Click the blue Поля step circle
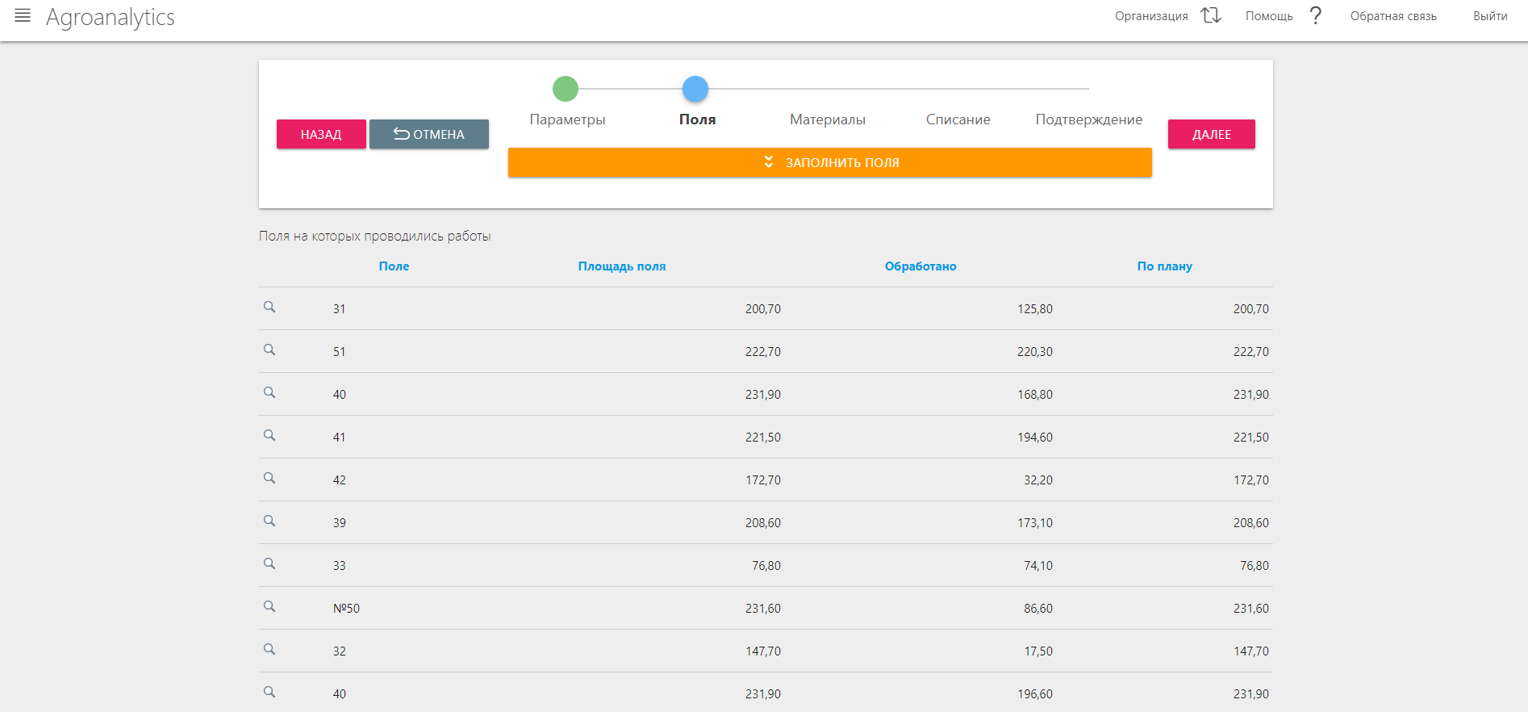Image resolution: width=1528 pixels, height=712 pixels. [695, 89]
